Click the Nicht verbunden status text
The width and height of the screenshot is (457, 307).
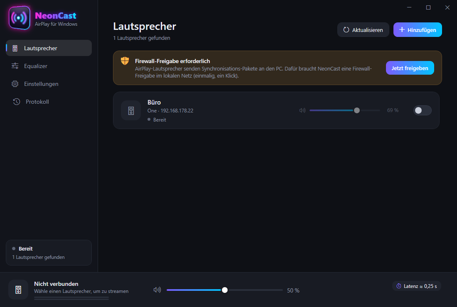tap(56, 284)
